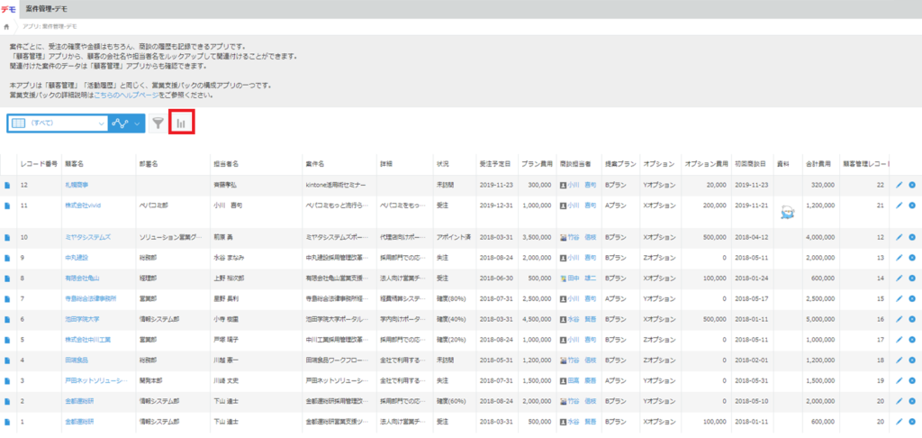Image resolution: width=922 pixels, height=438 pixels.
Task: Open customer link 池田学院大学
Action: [82, 319]
